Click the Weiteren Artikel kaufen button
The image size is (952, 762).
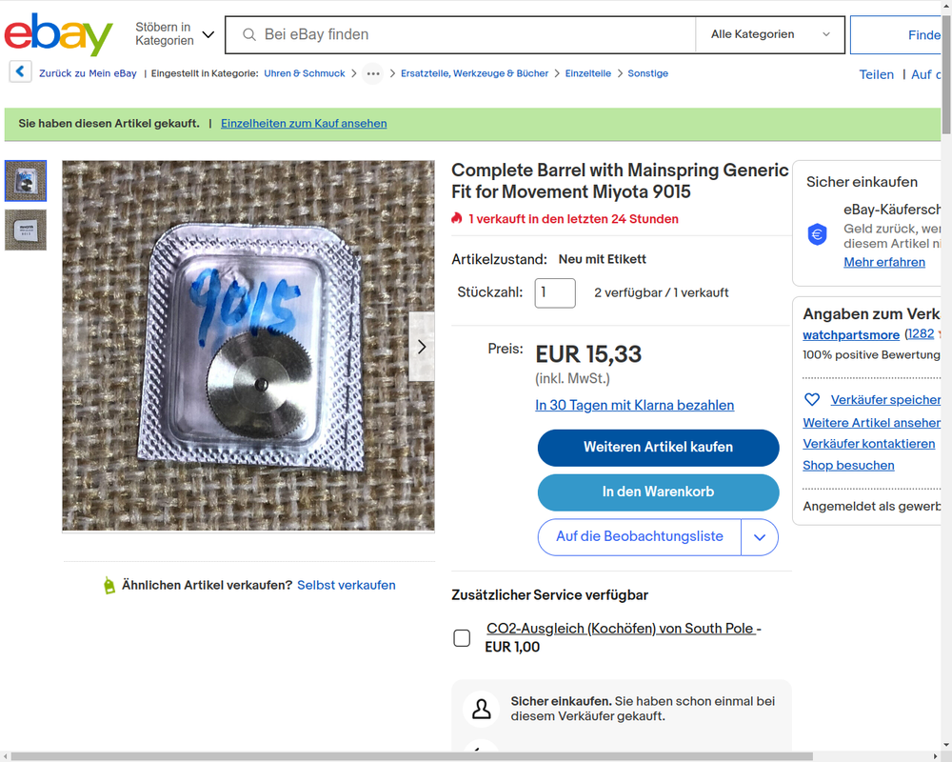[658, 448]
